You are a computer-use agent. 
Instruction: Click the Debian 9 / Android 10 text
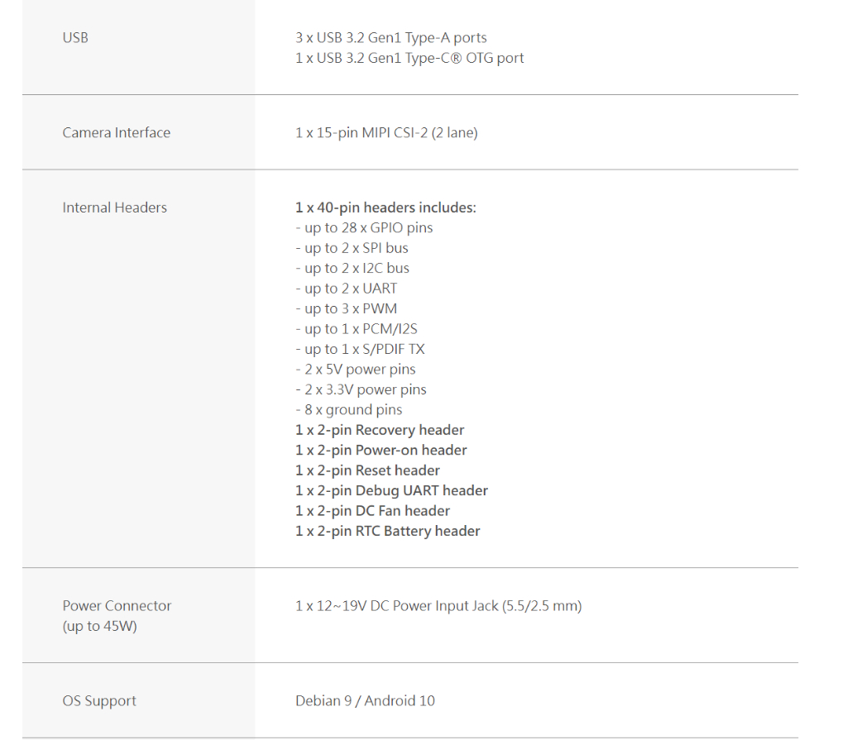(365, 701)
